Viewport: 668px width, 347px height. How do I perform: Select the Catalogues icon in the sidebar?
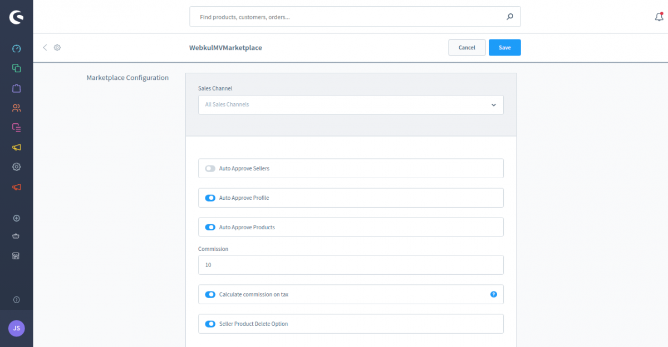click(16, 68)
